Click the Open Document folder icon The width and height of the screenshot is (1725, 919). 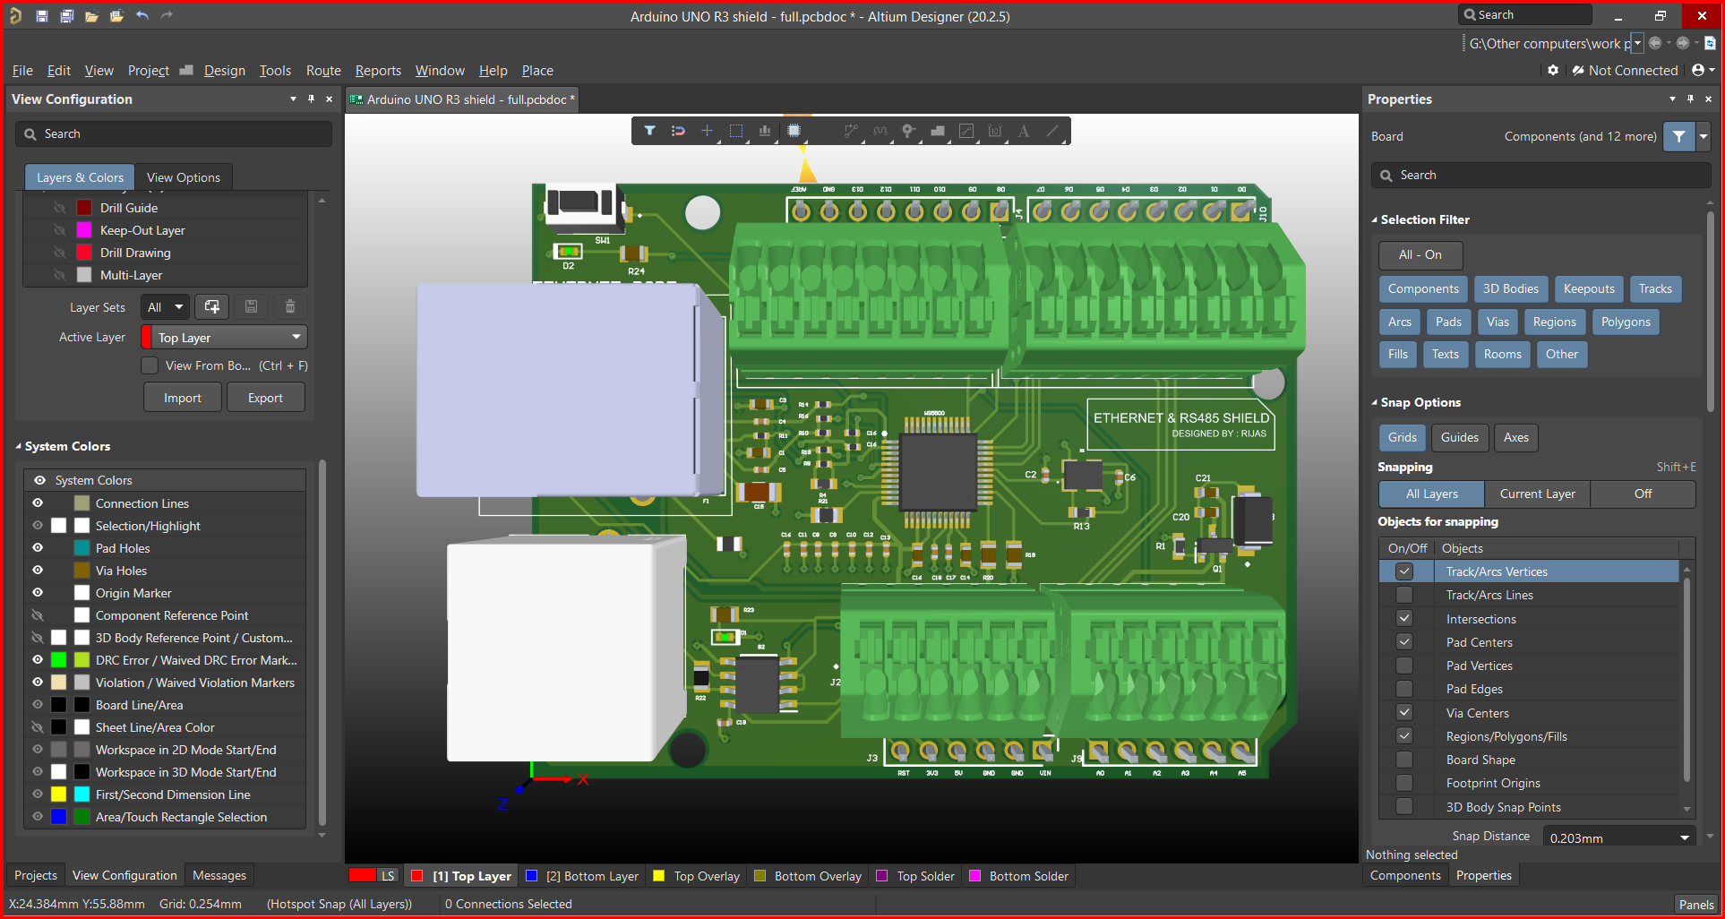91,16
